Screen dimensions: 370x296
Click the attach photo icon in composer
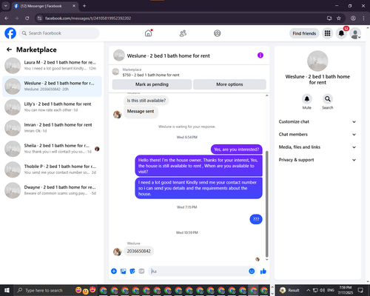pyautogui.click(x=123, y=272)
